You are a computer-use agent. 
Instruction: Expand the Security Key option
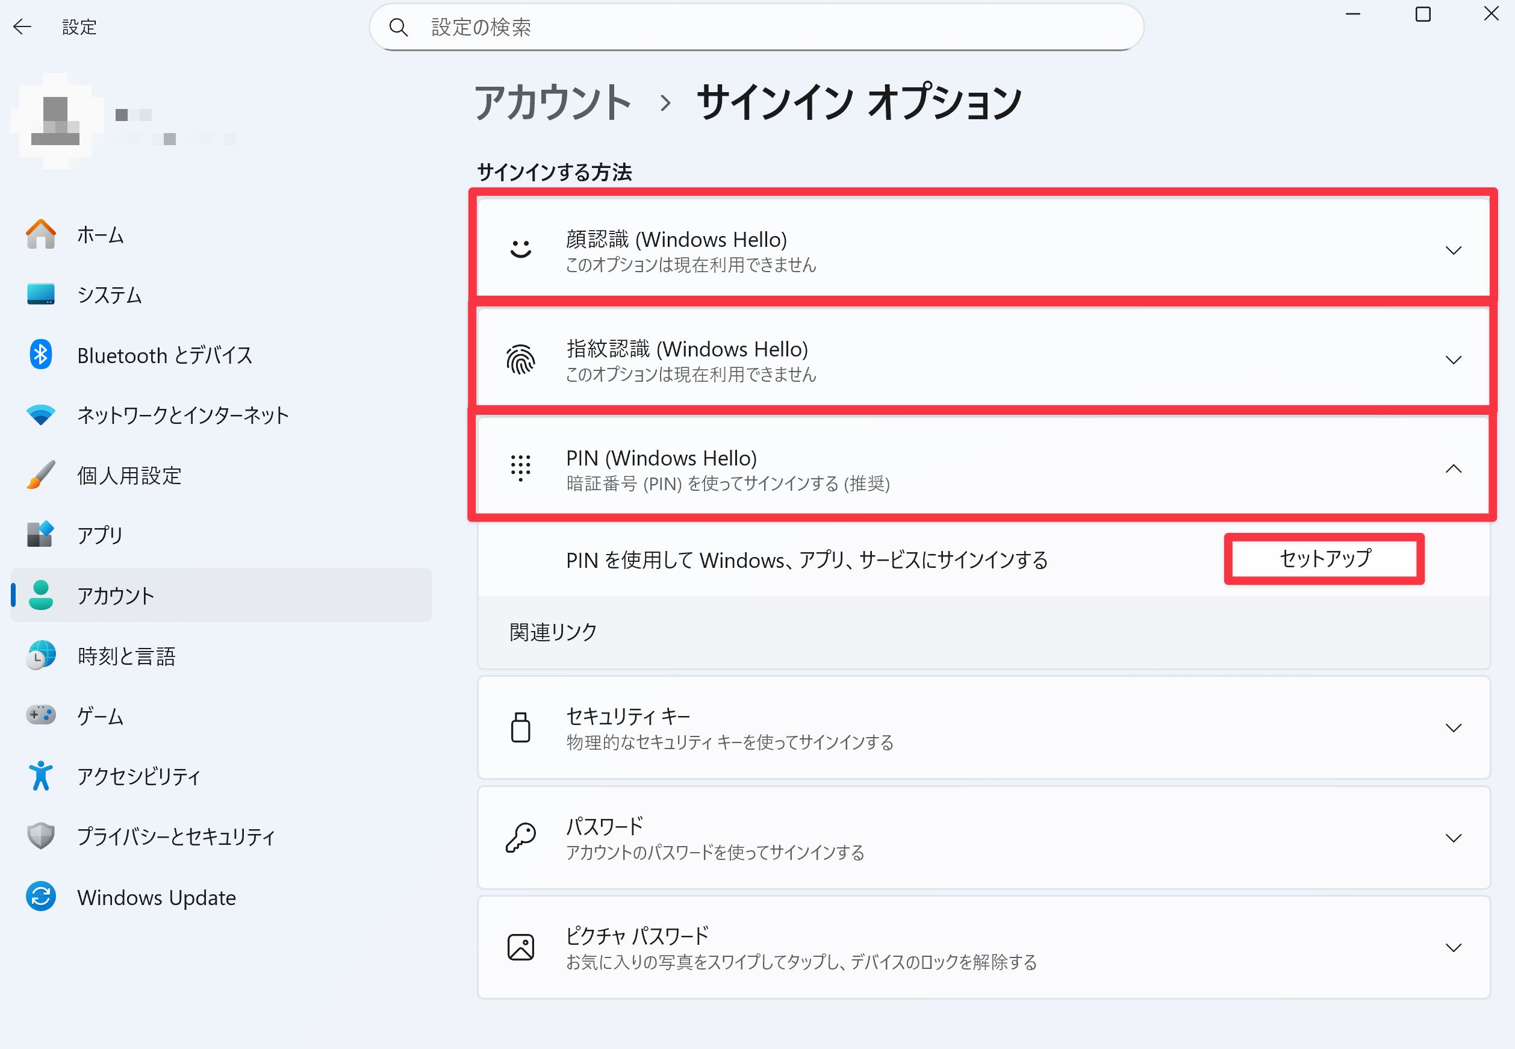(1452, 727)
